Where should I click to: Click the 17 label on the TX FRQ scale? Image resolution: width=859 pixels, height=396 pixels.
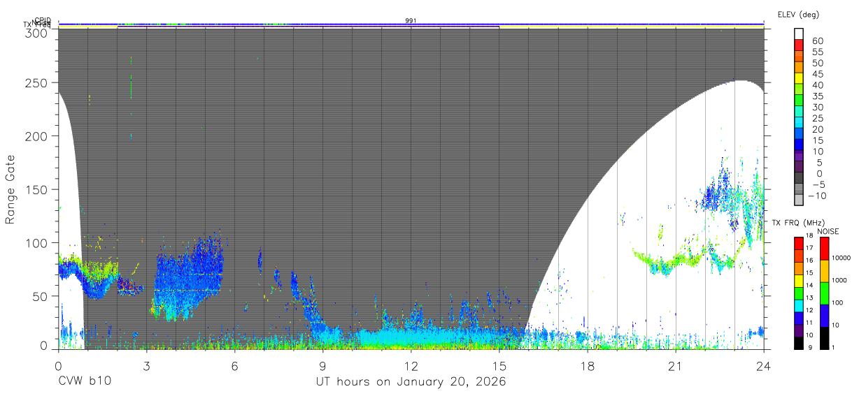coord(810,248)
